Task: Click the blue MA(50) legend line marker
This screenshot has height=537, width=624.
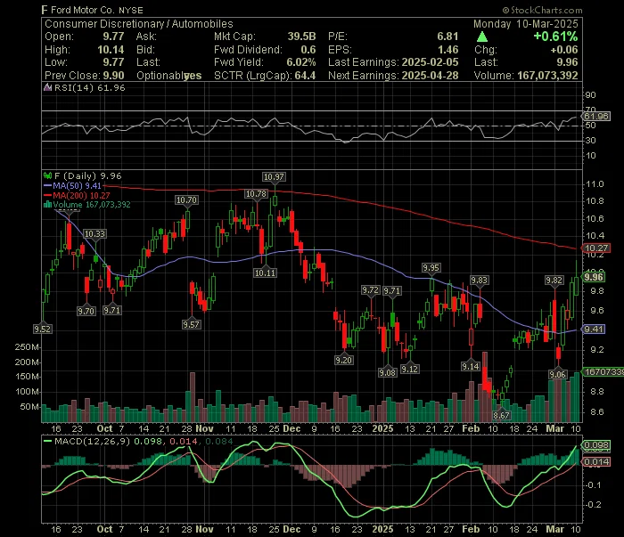Action: click(x=47, y=186)
